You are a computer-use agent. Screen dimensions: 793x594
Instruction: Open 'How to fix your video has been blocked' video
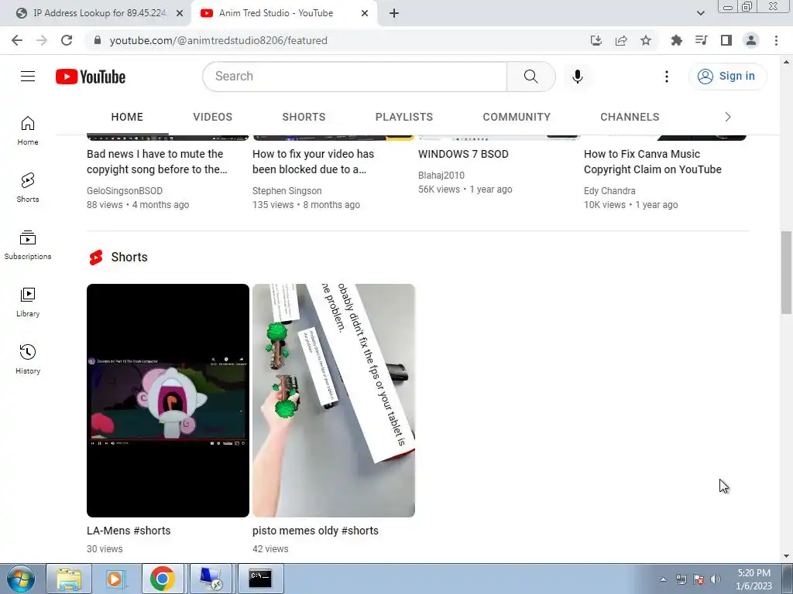pyautogui.click(x=313, y=162)
